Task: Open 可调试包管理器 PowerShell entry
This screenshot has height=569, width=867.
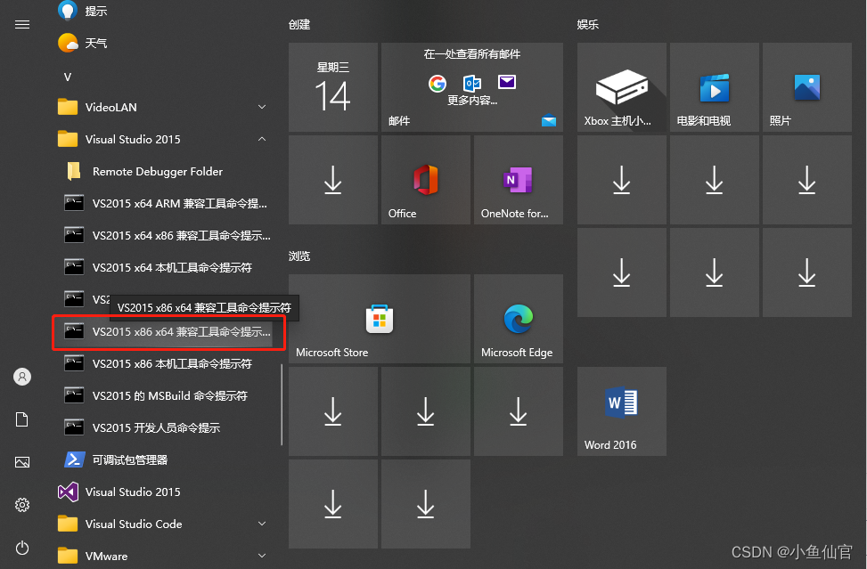Action: pos(166,459)
